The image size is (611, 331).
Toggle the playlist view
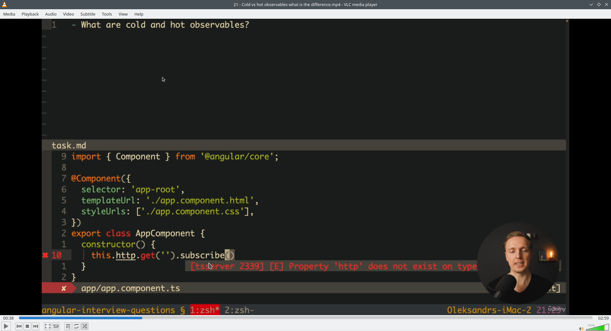[x=68, y=326]
